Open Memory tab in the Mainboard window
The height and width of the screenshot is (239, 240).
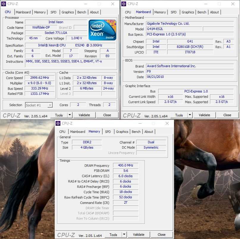(160, 12)
